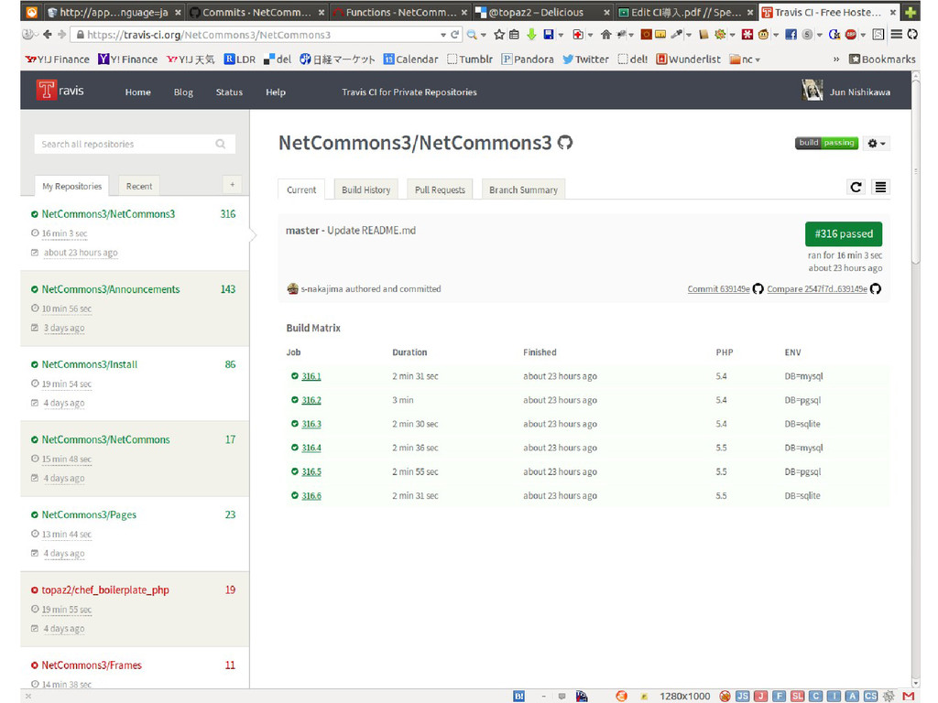Open the new browser tab plus button
938x703 pixels.
(x=910, y=12)
